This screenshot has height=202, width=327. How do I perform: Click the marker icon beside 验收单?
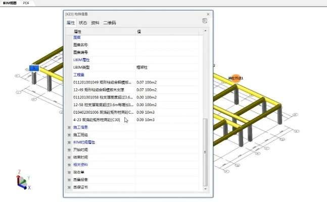pos(69,172)
